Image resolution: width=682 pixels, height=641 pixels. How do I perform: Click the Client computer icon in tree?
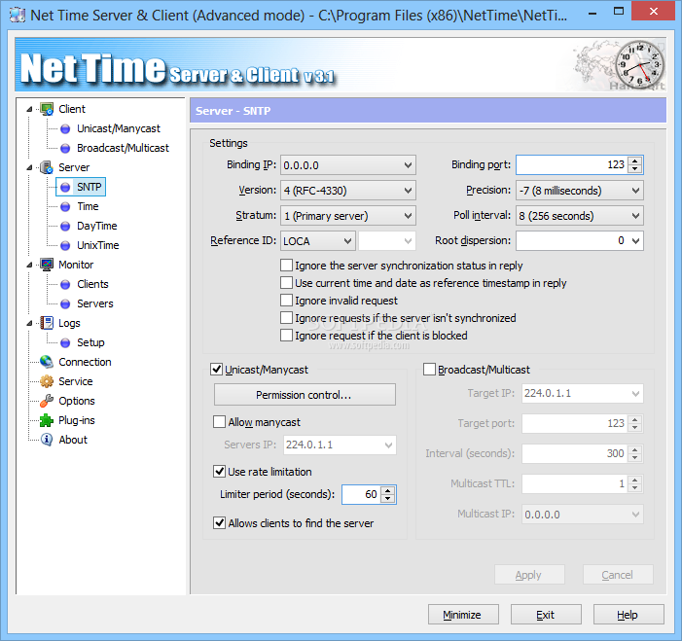point(47,109)
